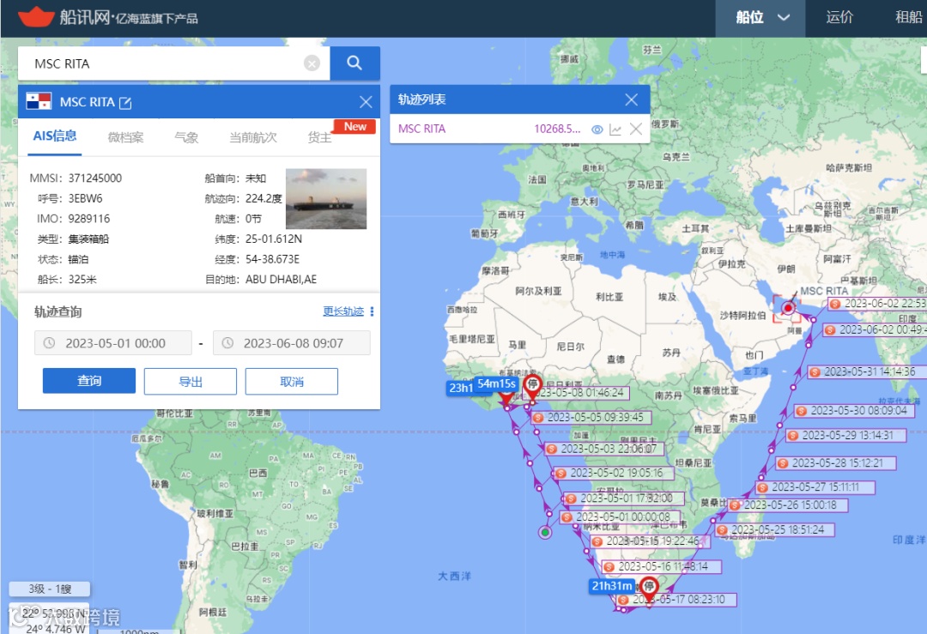Open the 当前航次 tab
The image size is (927, 634).
253,137
